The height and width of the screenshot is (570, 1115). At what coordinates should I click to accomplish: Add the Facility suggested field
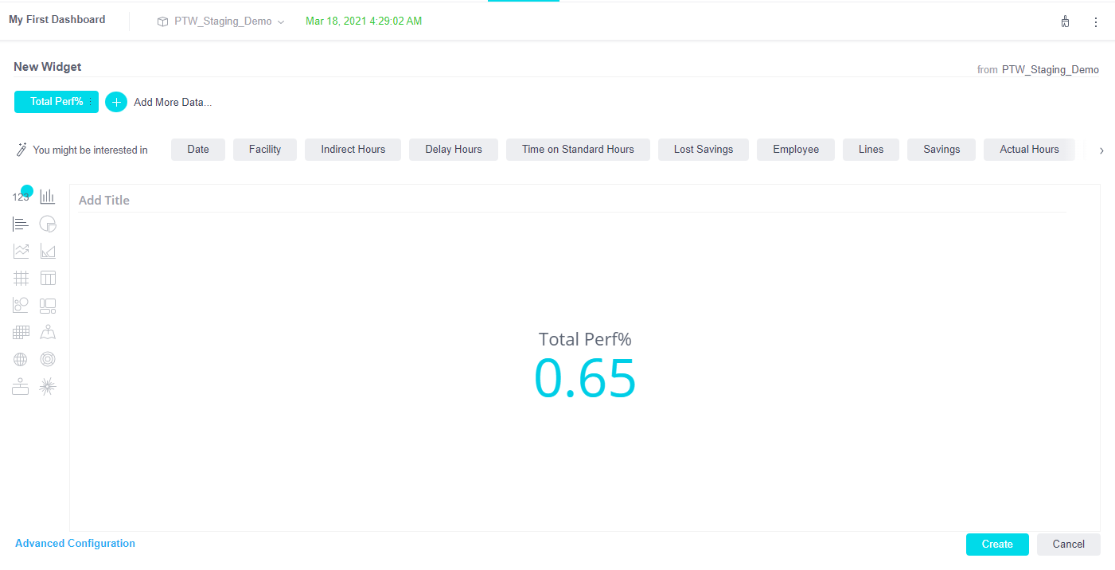264,150
